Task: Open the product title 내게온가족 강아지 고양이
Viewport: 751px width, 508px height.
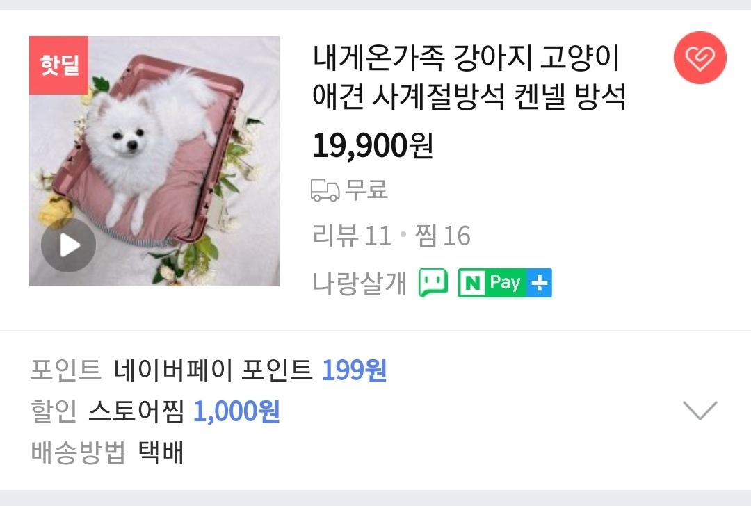Action: click(x=469, y=77)
